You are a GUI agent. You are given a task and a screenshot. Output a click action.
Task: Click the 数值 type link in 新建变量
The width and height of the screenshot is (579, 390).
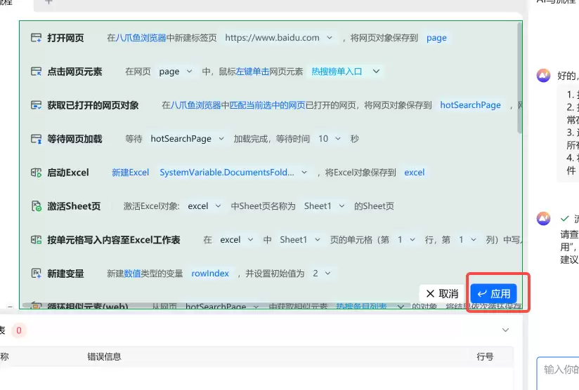click(x=132, y=274)
